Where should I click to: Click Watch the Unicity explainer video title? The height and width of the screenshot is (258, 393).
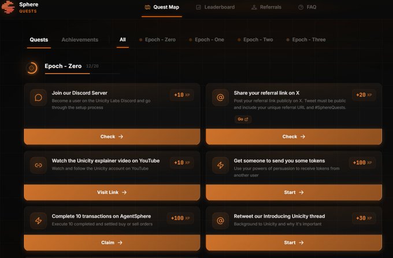[106, 161]
